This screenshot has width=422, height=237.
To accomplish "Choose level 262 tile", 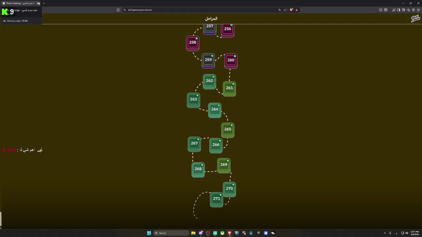I will tap(209, 81).
